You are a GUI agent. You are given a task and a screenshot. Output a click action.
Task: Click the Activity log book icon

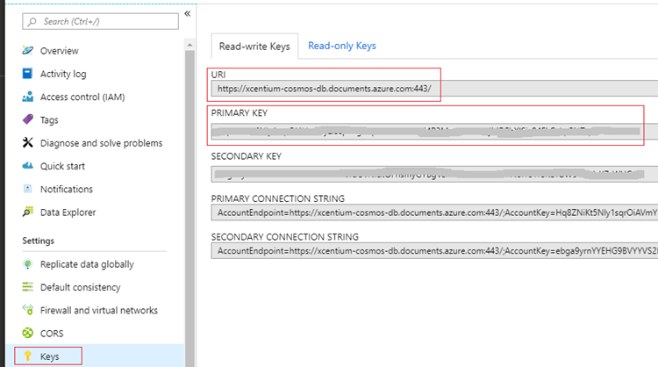tap(27, 74)
